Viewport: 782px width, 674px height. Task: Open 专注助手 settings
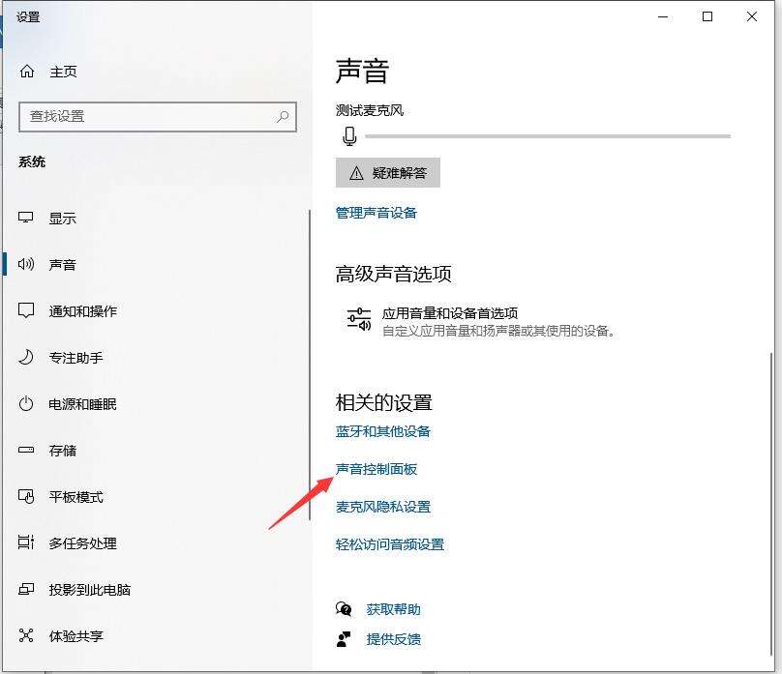pos(75,358)
